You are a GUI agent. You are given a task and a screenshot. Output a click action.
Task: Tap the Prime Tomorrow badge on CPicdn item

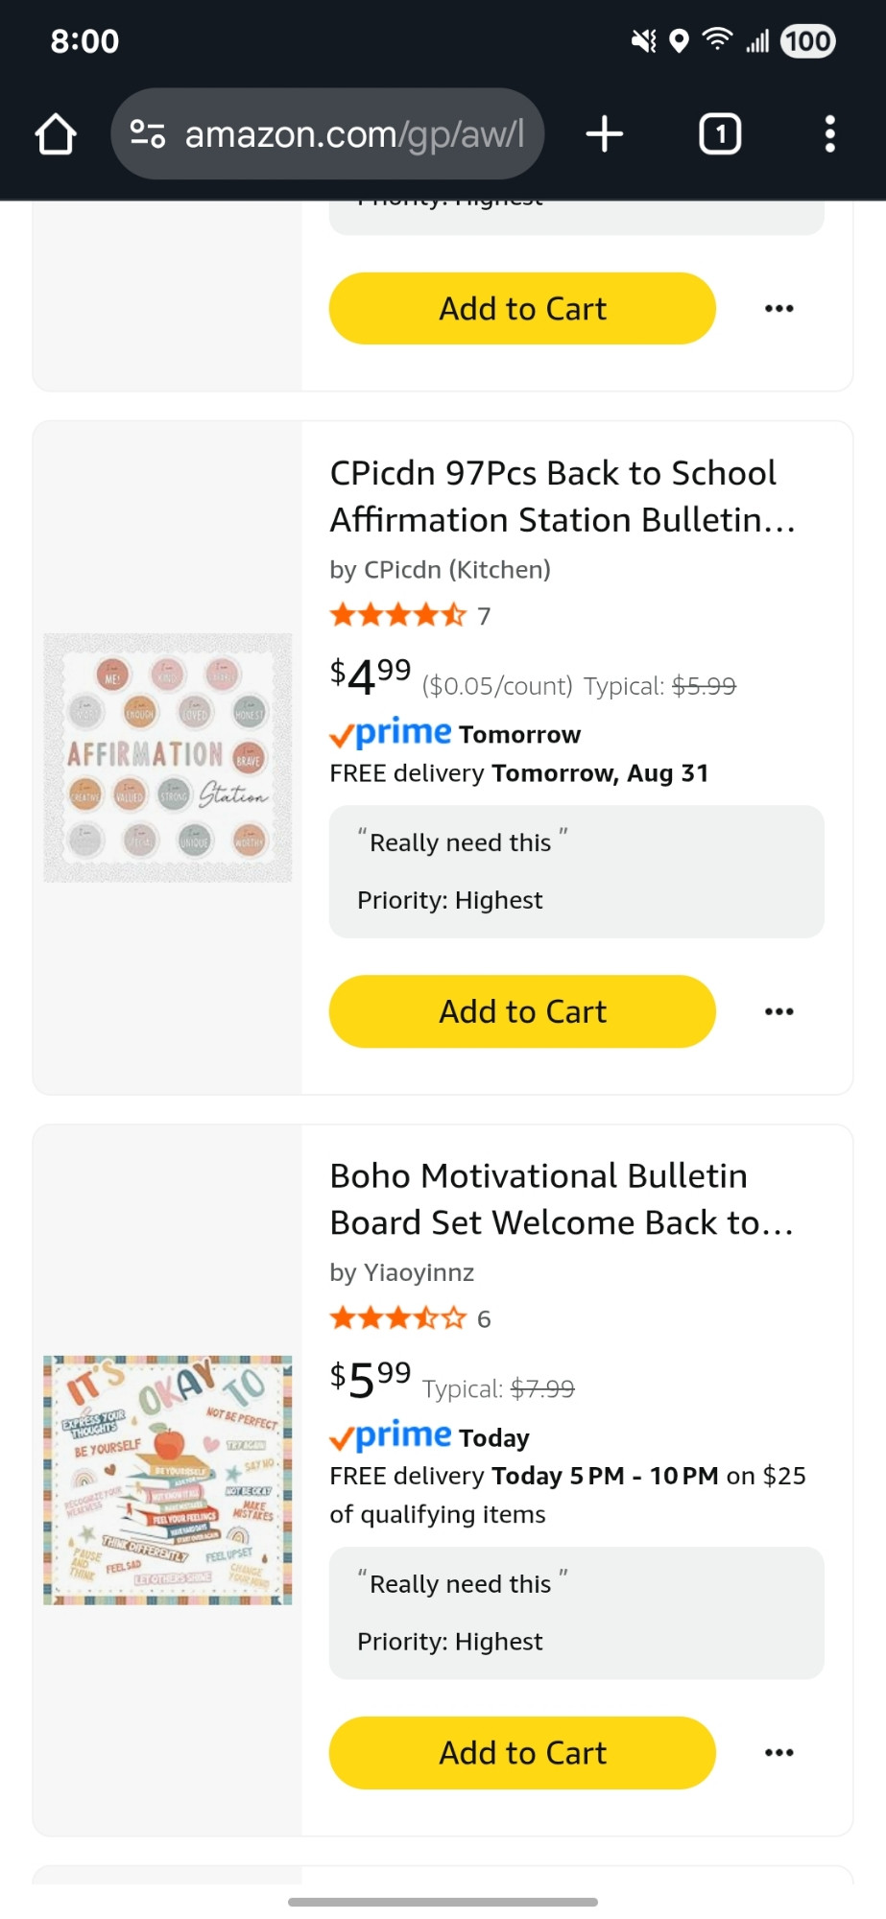455,734
